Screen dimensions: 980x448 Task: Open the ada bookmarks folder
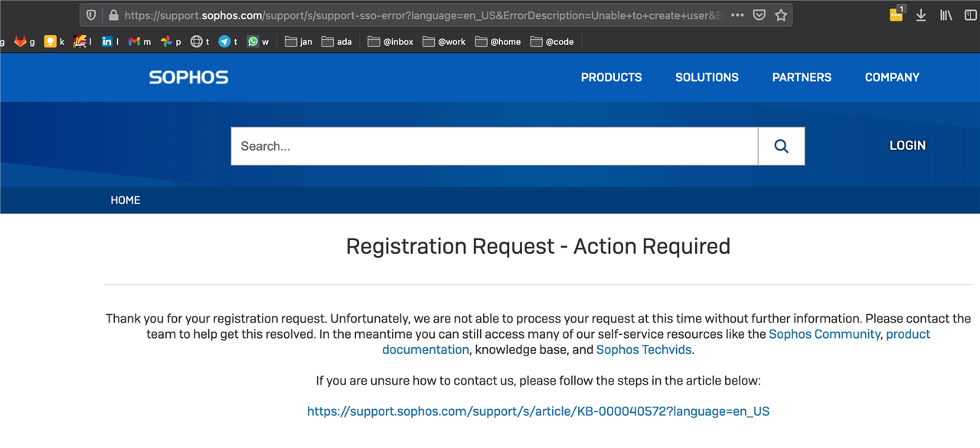[337, 42]
